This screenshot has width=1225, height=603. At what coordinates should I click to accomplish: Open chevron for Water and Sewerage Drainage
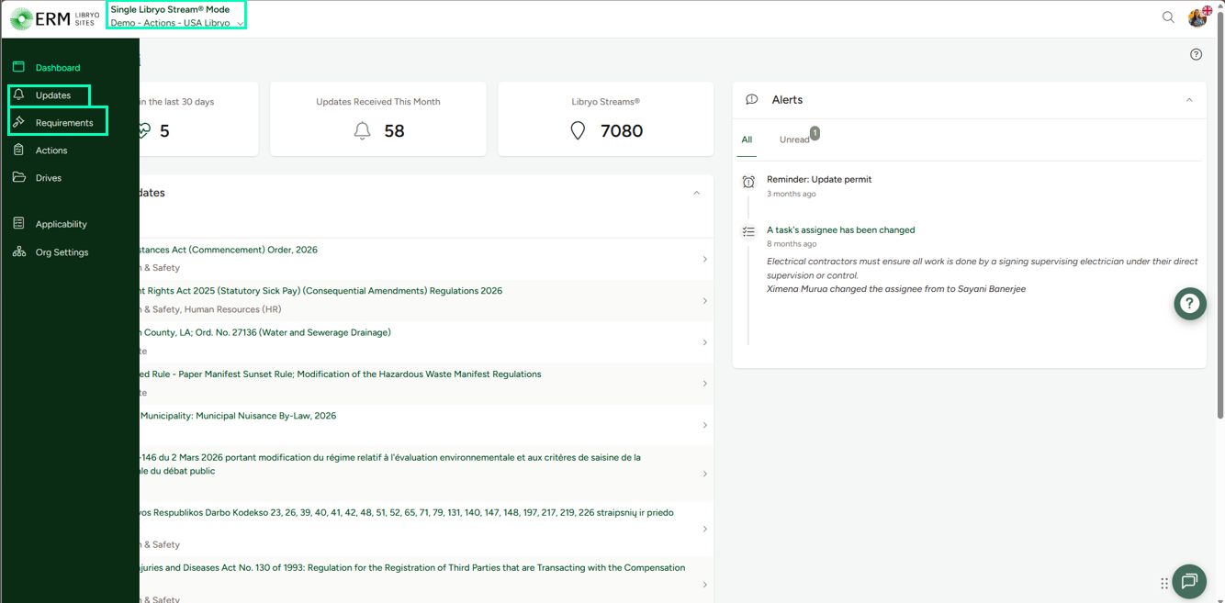click(x=705, y=342)
